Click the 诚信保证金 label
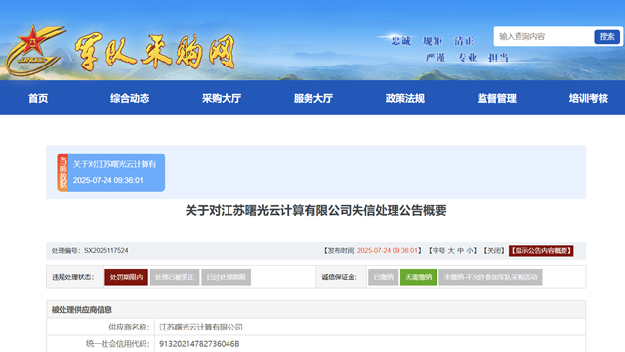Image resolution: width=625 pixels, height=352 pixels. click(340, 277)
